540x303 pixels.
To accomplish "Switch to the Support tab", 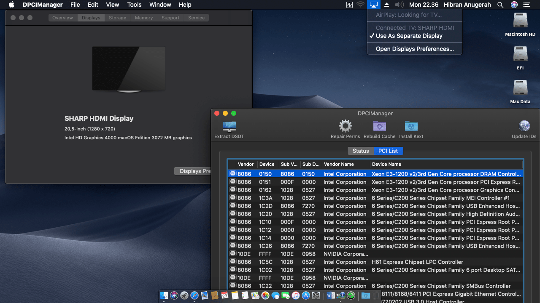I will (x=170, y=18).
